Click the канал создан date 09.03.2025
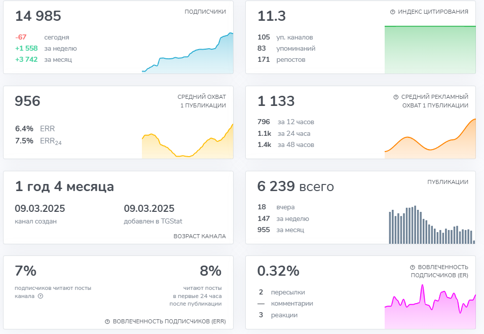 [40, 209]
